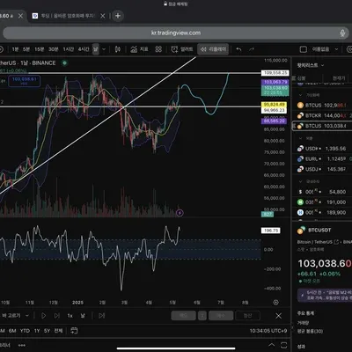352x352 pixels.
Task: Expand the timeframe interval dropdown arrow
Action: (x=104, y=49)
